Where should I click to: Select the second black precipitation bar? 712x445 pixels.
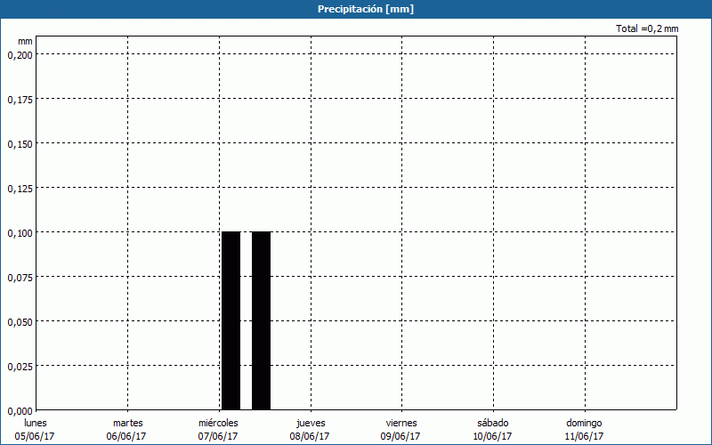coord(261,320)
